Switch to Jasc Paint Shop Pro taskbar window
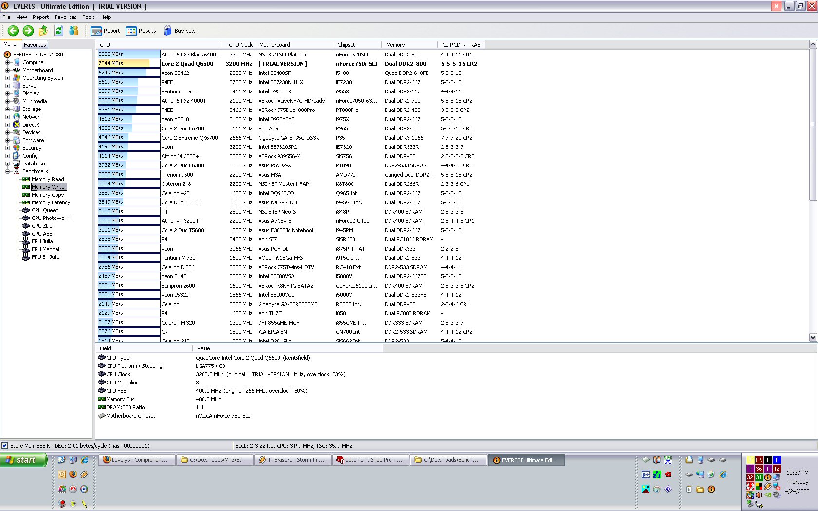Image resolution: width=818 pixels, height=511 pixels. click(371, 460)
